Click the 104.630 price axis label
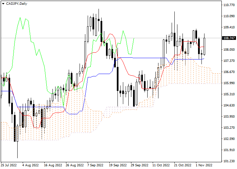The image size is (237, 169). coord(229,105)
